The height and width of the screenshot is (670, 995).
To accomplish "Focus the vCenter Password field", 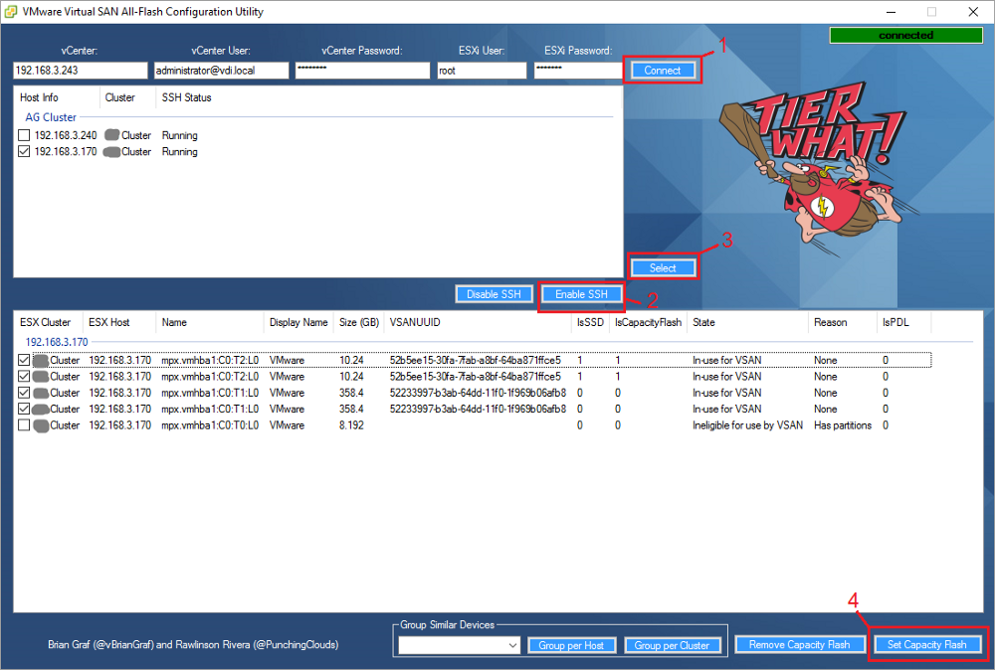I will (x=362, y=71).
